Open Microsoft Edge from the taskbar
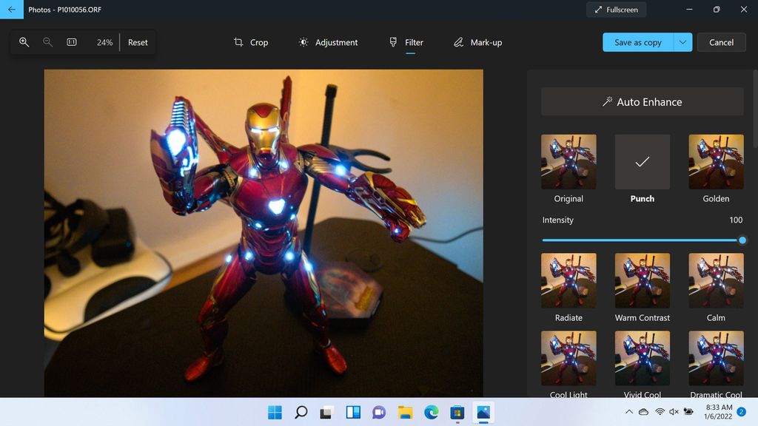Viewport: 758px width, 426px height. (432, 411)
